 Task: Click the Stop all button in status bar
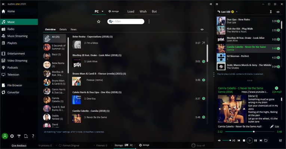click(198, 145)
